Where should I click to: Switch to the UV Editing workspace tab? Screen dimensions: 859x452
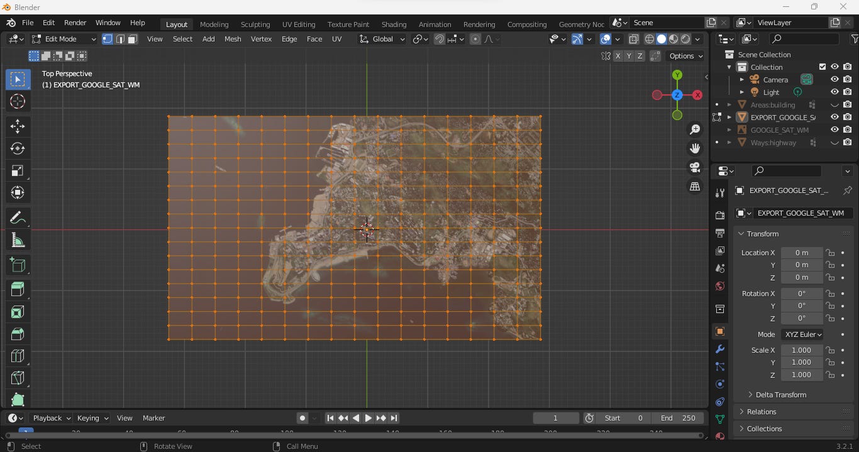298,25
